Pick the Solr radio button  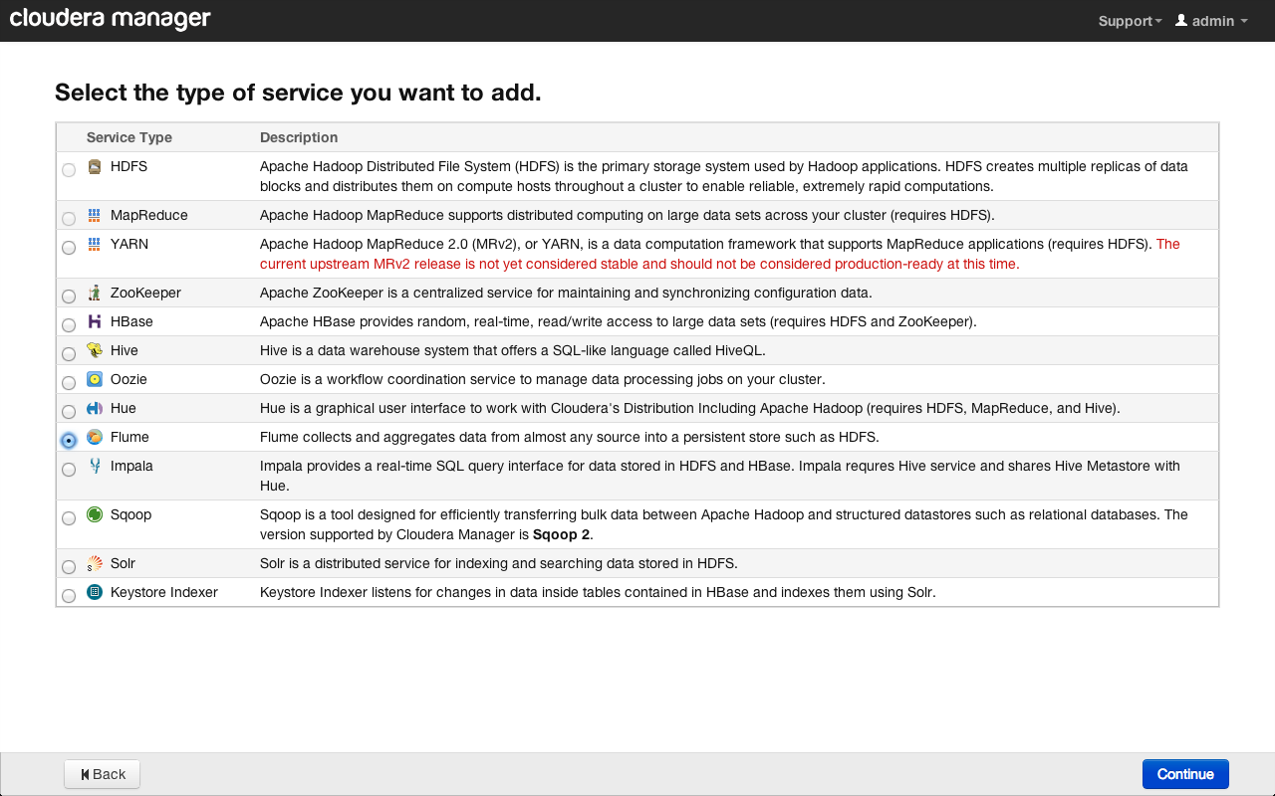click(69, 567)
